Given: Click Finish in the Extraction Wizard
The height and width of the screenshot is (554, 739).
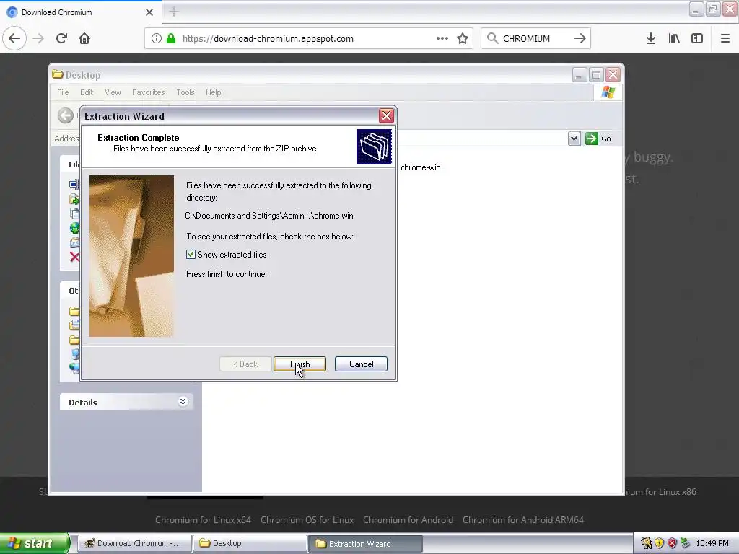Looking at the screenshot, I should (x=299, y=364).
